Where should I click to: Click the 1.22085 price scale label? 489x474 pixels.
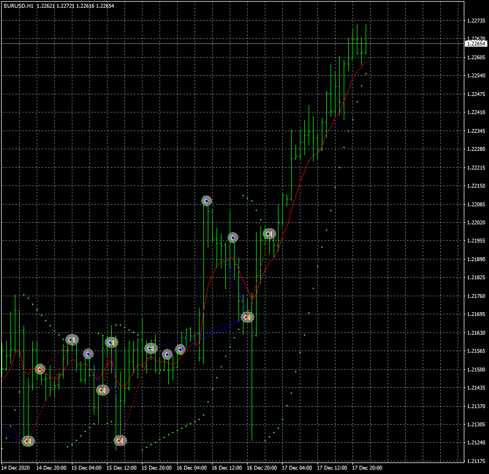(x=476, y=205)
